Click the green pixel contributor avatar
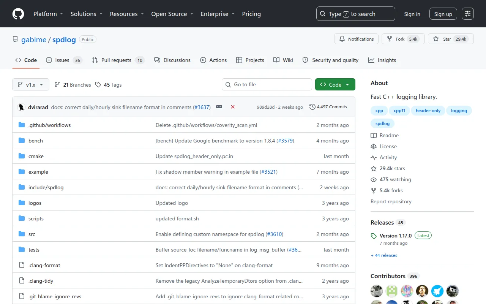 pos(392,291)
